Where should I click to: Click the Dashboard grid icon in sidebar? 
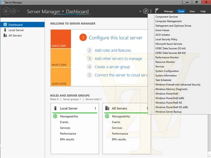coord(5,25)
